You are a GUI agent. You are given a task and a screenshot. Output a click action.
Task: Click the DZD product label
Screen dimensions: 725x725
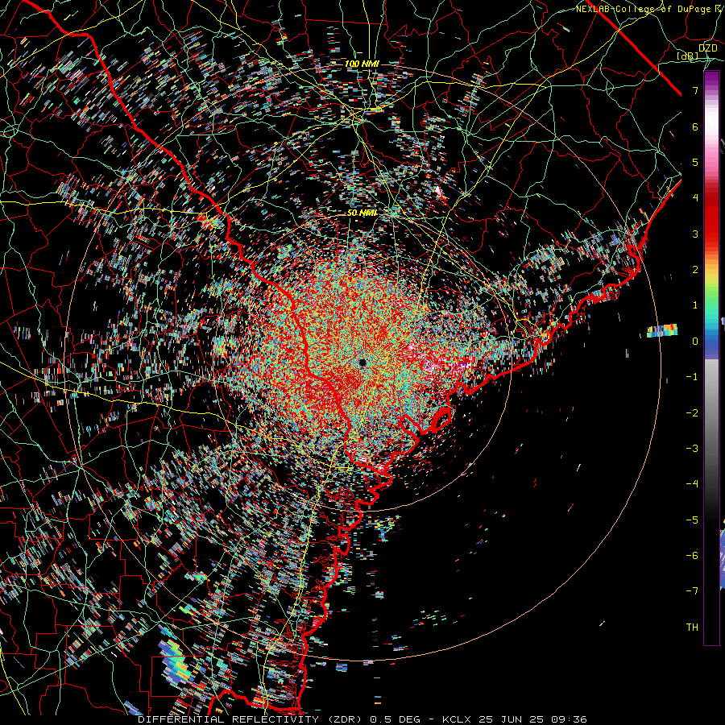point(707,48)
